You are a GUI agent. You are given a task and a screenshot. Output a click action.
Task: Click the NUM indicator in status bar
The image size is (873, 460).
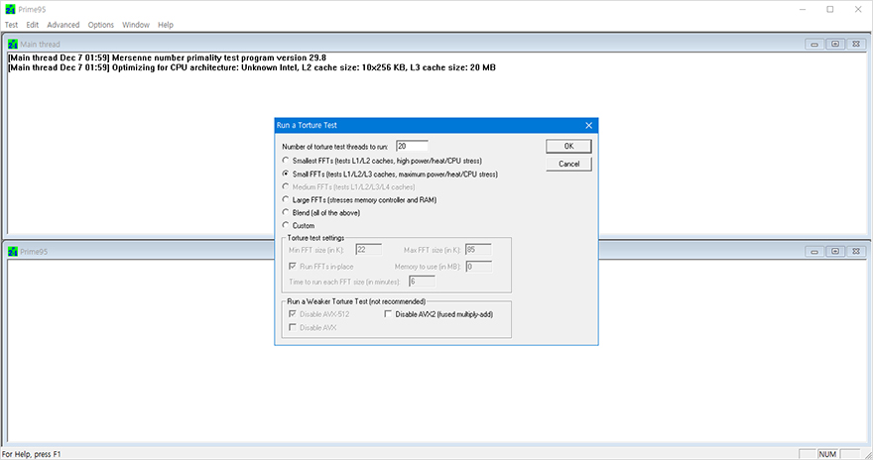click(827, 454)
